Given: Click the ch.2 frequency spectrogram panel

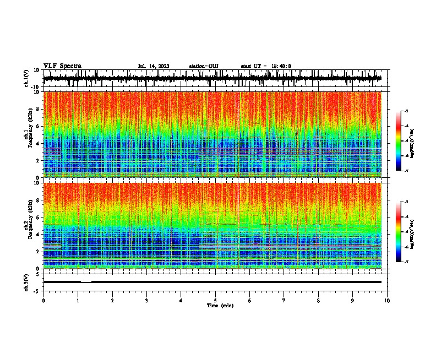Looking at the screenshot, I should point(212,226).
